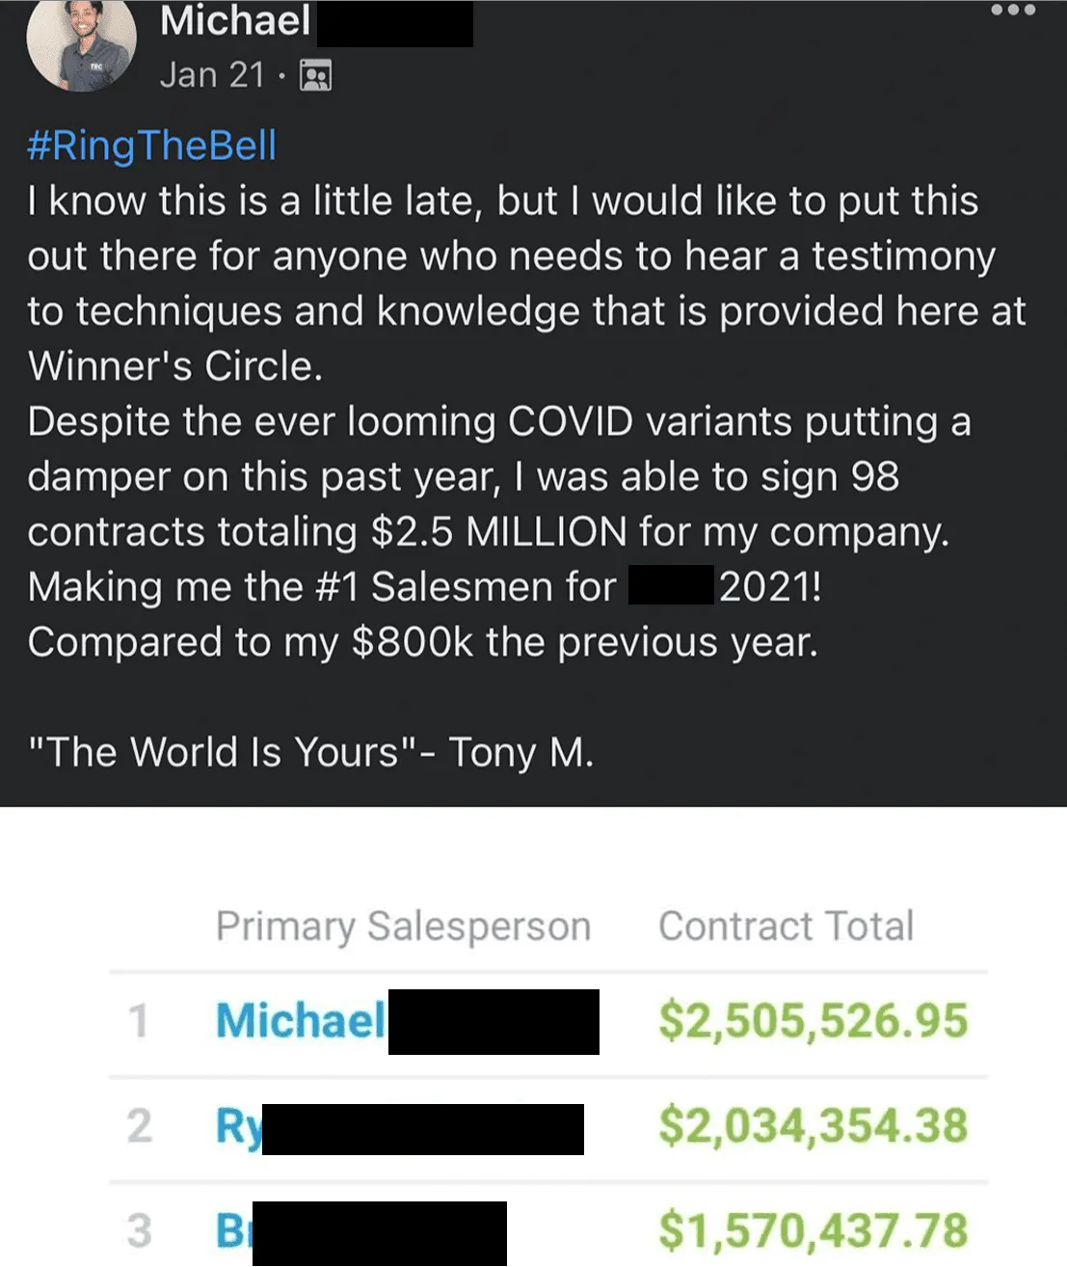Open the three-dot post options menu
Image resolution: width=1067 pixels, height=1267 pixels.
tap(1014, 11)
